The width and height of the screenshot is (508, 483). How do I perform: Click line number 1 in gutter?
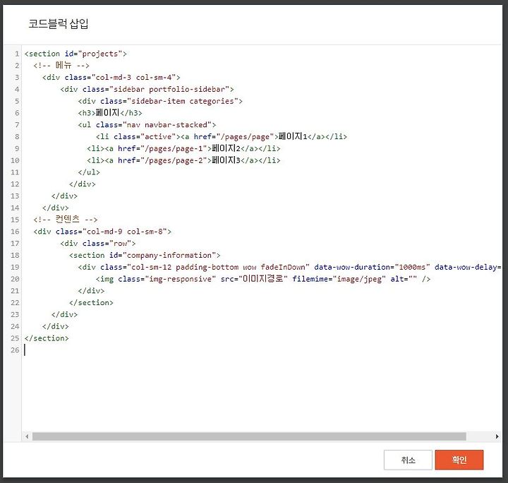tap(16, 54)
